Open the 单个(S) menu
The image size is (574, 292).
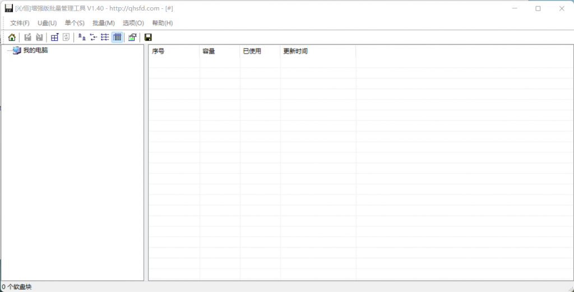coord(75,23)
